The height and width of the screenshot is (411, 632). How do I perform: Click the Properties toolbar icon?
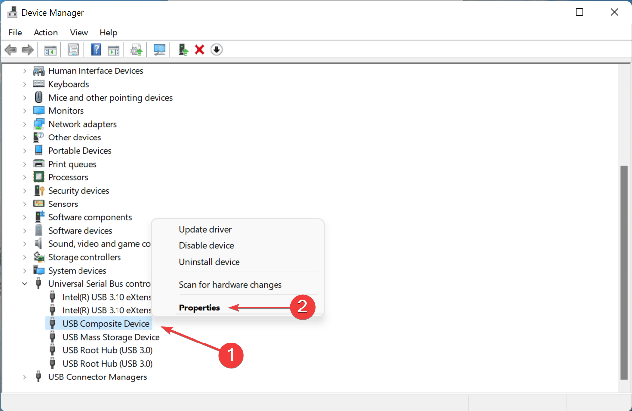(x=74, y=50)
